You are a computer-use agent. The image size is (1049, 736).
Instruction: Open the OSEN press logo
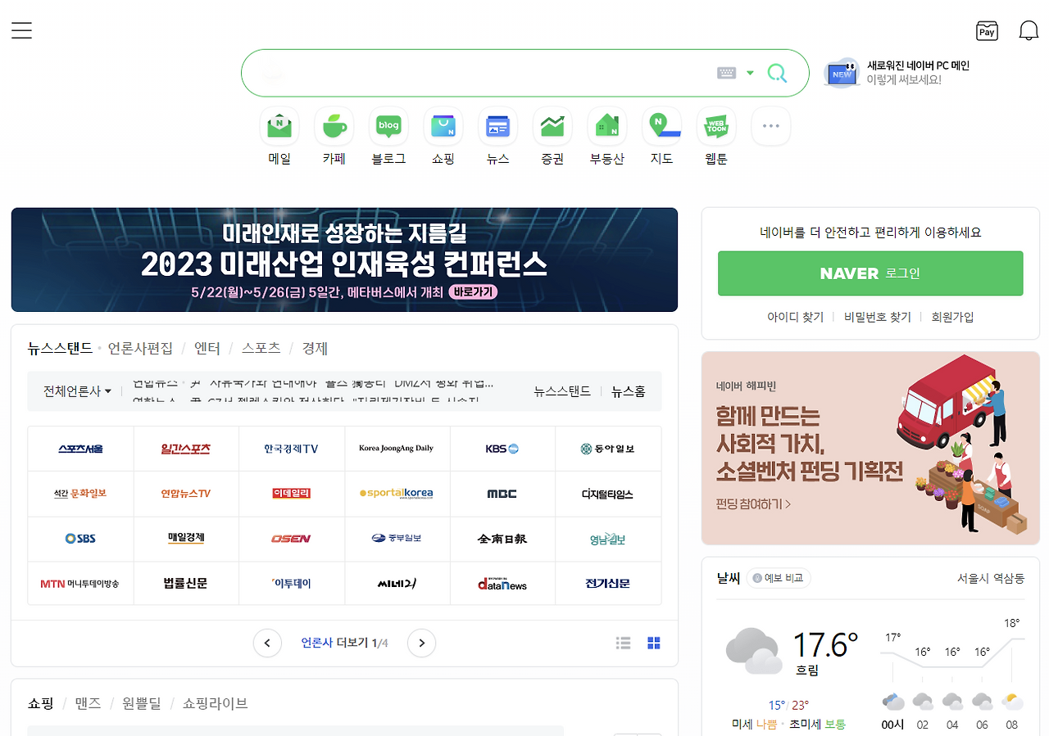point(292,539)
